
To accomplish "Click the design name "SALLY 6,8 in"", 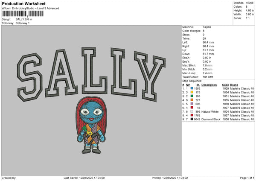I will [x=24, y=19].
